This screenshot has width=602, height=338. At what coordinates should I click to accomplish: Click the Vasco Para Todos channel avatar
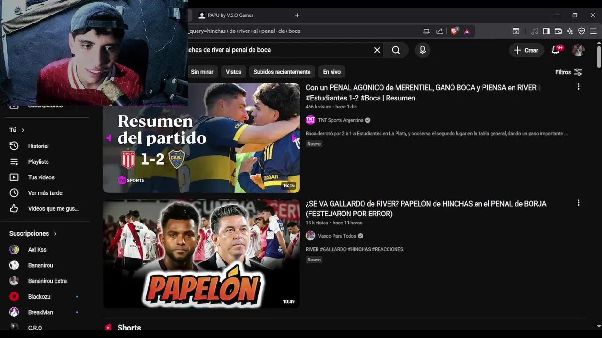click(310, 236)
